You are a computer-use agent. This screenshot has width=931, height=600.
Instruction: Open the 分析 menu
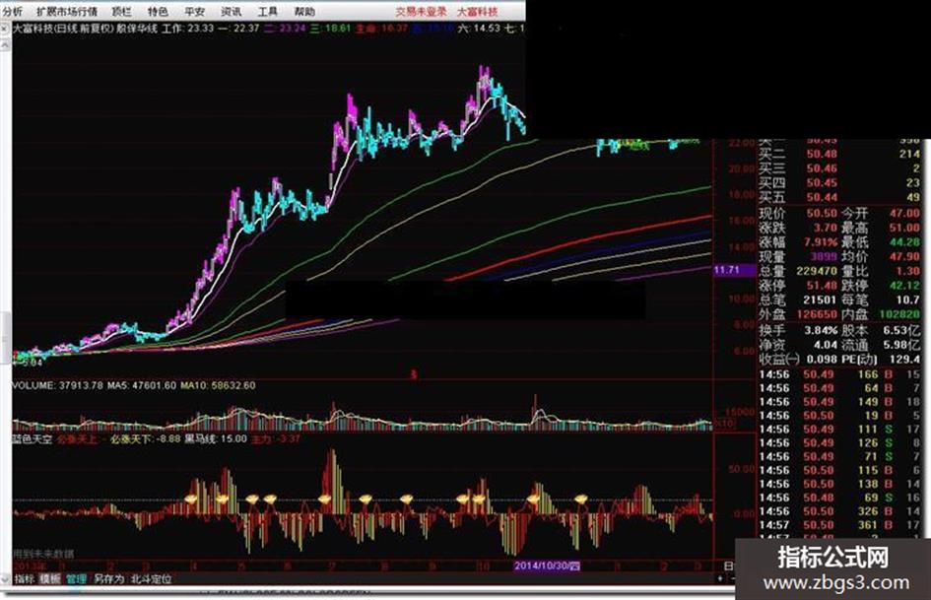pyautogui.click(x=12, y=11)
